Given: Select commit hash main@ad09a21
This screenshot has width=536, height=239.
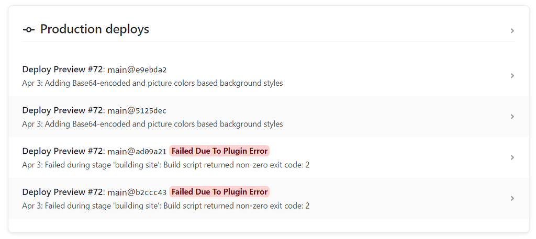Looking at the screenshot, I should (137, 152).
